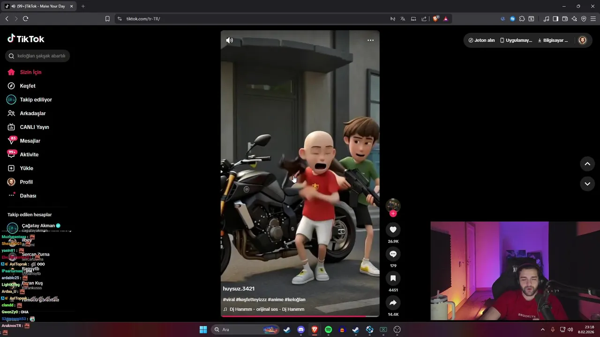
Task: Open the comments showing 179
Action: (x=393, y=254)
